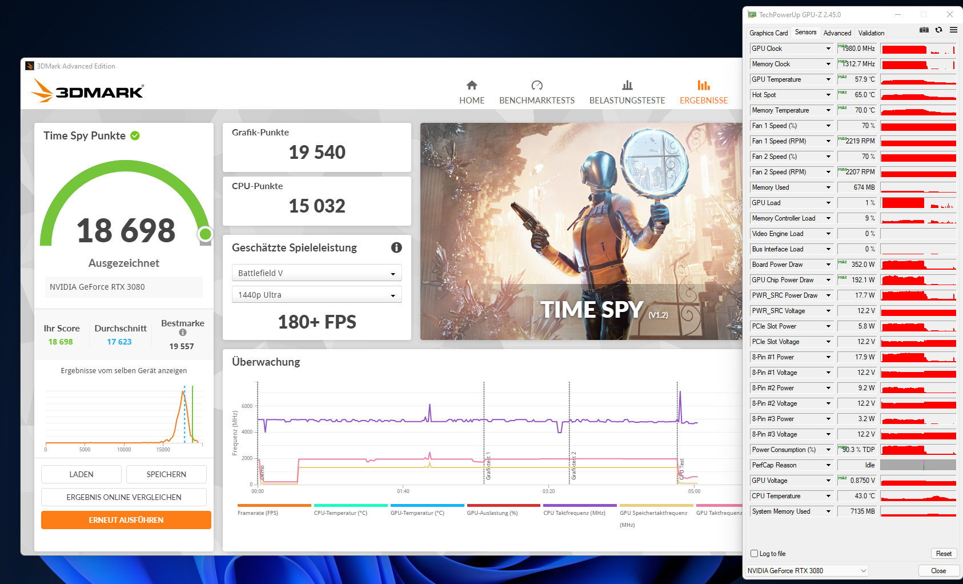Click the Grafiktest 2 timeline marker
This screenshot has height=584, width=963.
[x=573, y=466]
